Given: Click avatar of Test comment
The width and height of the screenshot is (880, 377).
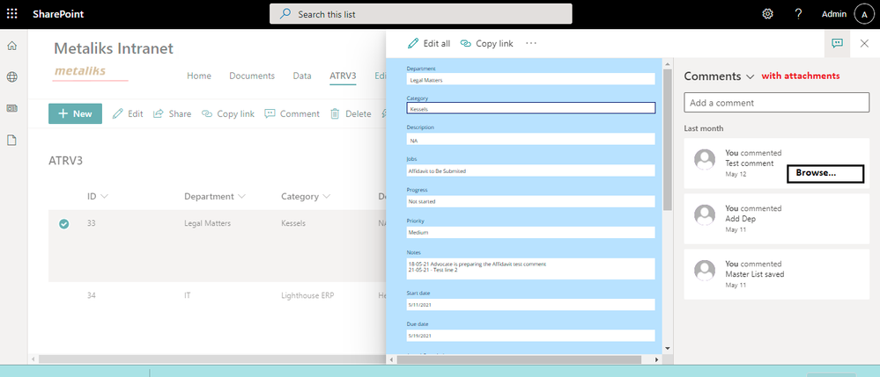Looking at the screenshot, I should pos(705,159).
